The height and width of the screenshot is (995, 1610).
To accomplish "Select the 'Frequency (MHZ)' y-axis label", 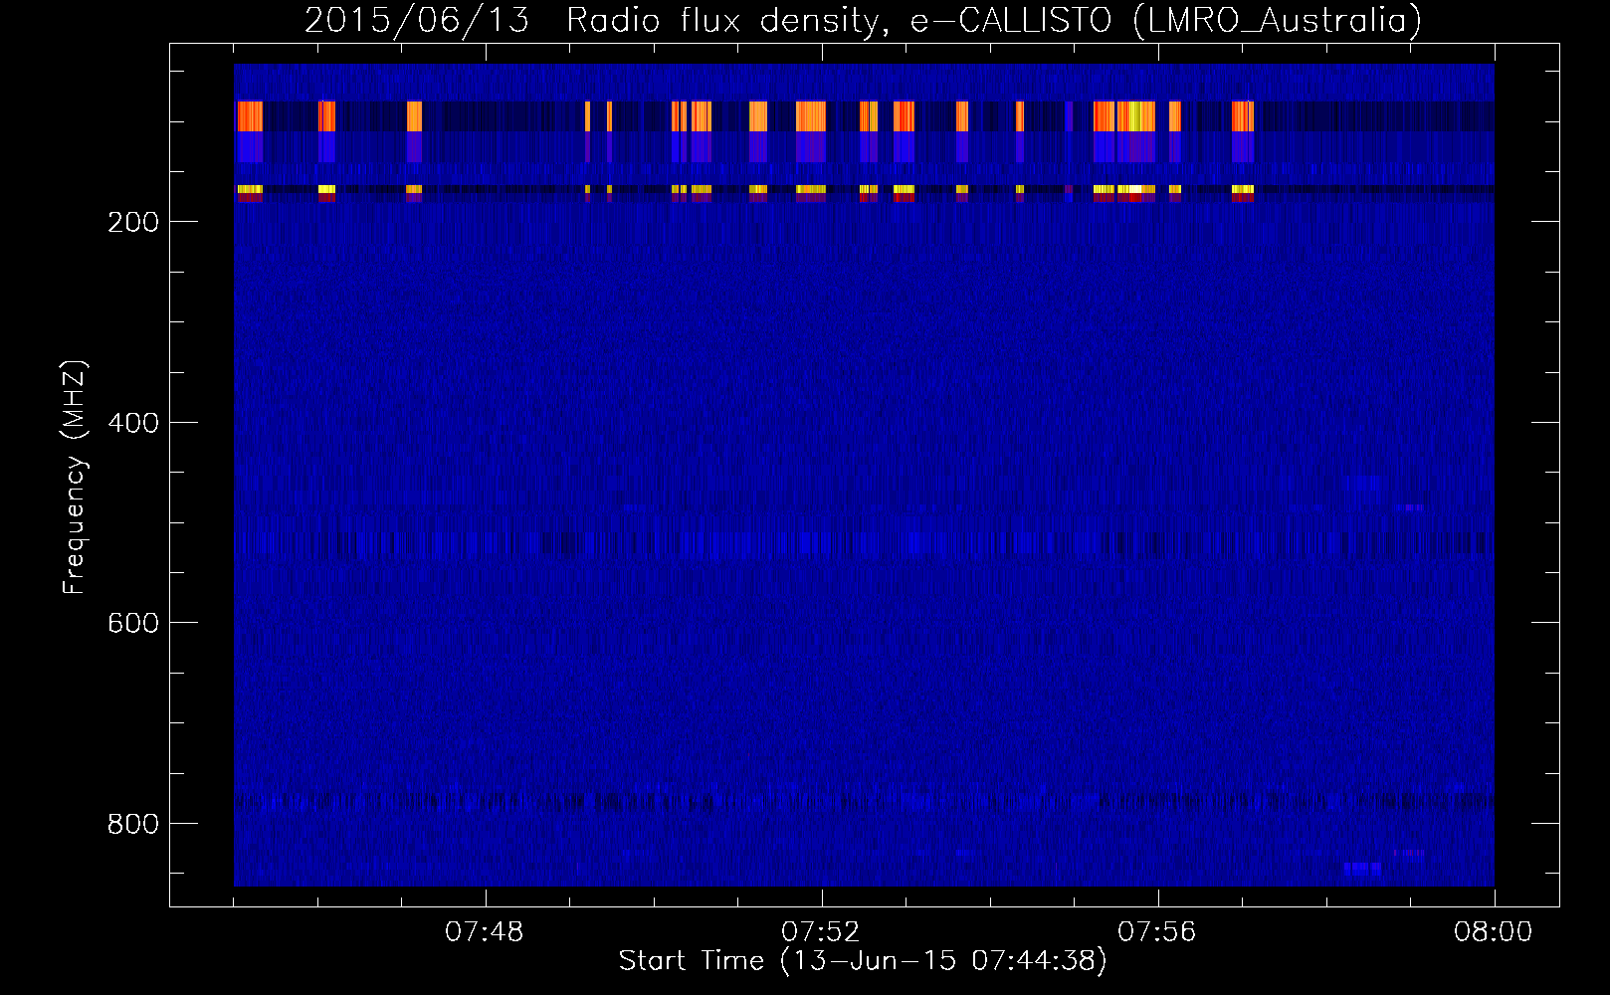I will tap(75, 477).
